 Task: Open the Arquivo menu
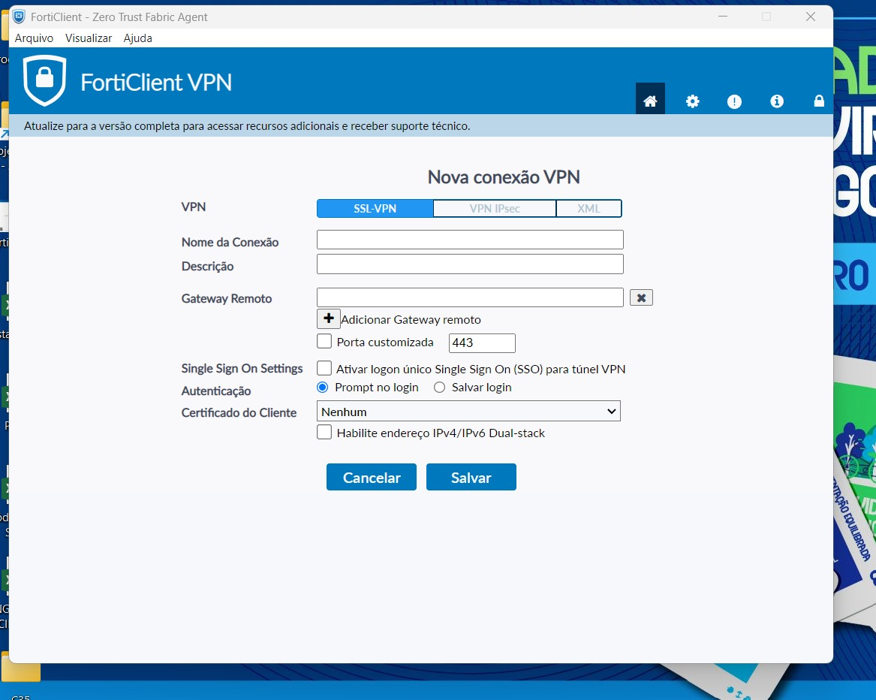coord(34,38)
